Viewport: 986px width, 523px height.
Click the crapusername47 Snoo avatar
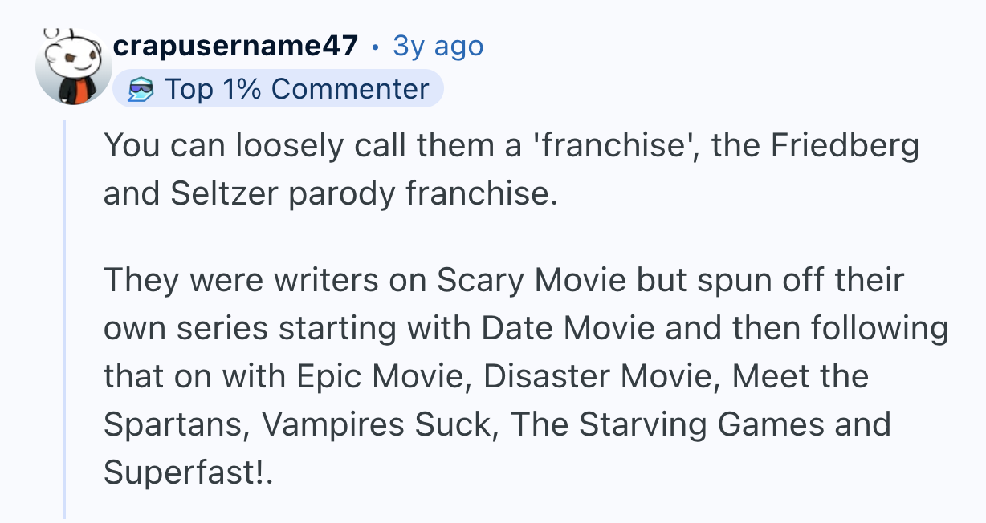click(73, 67)
